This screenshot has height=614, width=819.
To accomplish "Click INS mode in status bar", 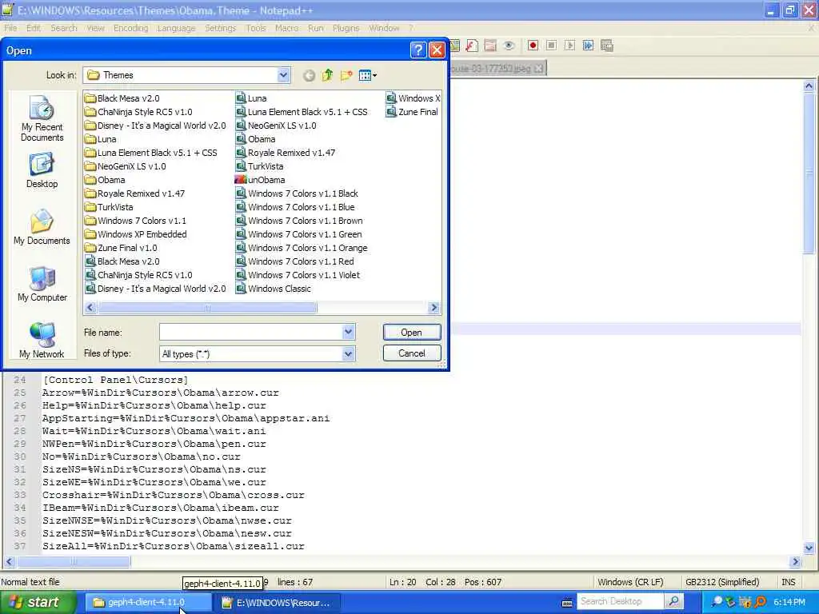I will pos(788,582).
